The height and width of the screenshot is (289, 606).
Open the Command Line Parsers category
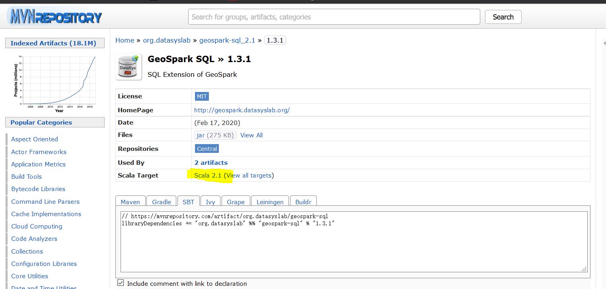point(45,201)
